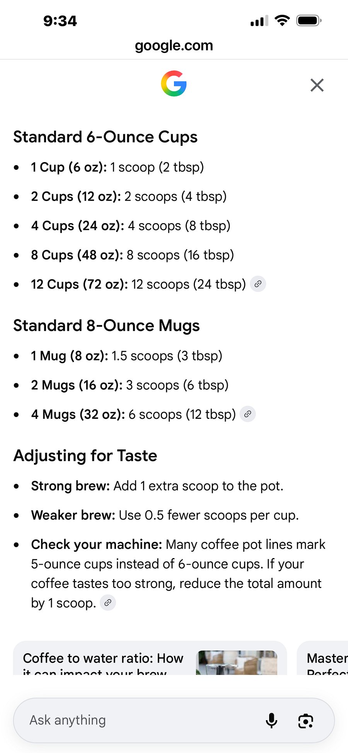The height and width of the screenshot is (753, 348).
Task: Tap the google.com address bar
Action: (174, 45)
